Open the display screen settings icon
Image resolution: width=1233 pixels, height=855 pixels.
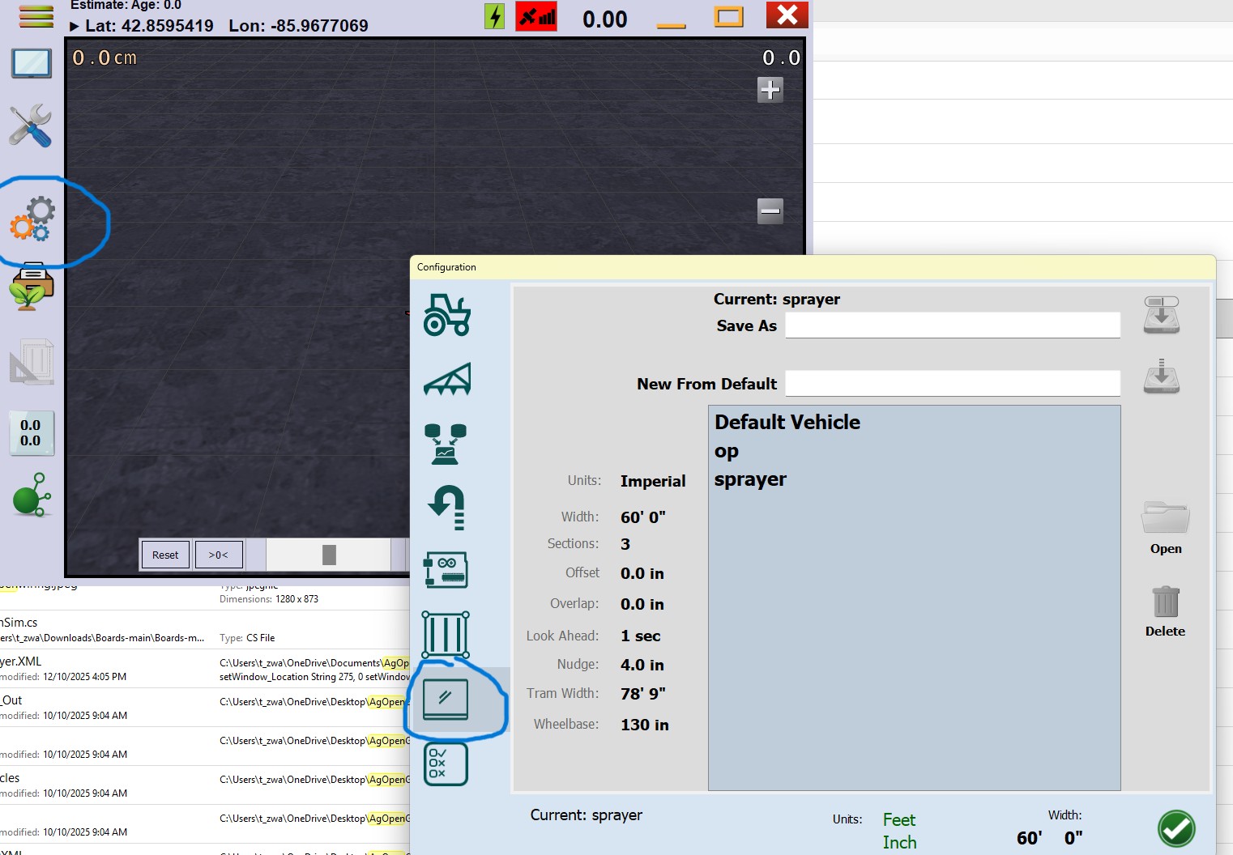pyautogui.click(x=446, y=700)
